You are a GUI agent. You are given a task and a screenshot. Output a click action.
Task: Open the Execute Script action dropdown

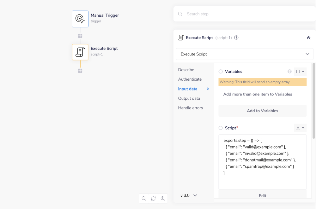coord(244,54)
